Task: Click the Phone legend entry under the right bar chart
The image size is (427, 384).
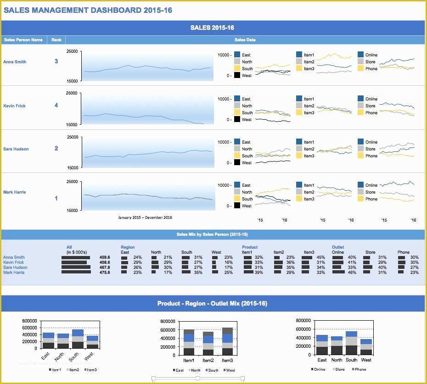Action: (359, 369)
